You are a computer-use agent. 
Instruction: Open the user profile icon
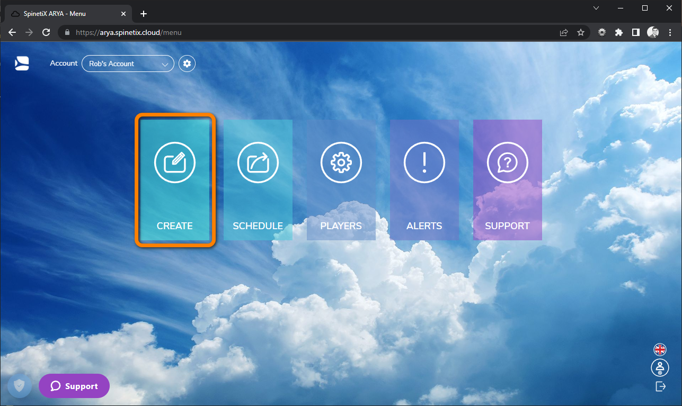pos(660,367)
